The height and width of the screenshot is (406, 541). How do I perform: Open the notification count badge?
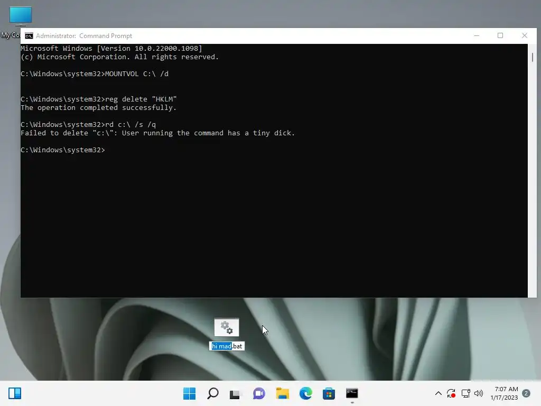coord(526,393)
